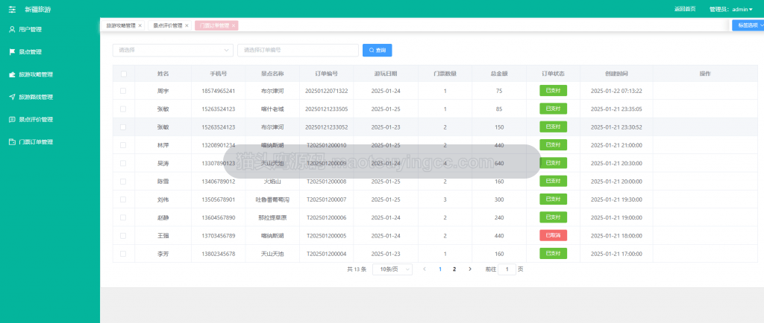Click the 喀什老城 scenic spot cell

272,109
